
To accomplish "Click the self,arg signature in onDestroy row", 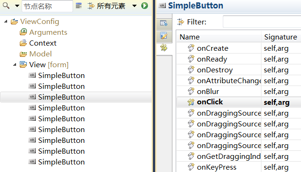I will coord(276,70).
